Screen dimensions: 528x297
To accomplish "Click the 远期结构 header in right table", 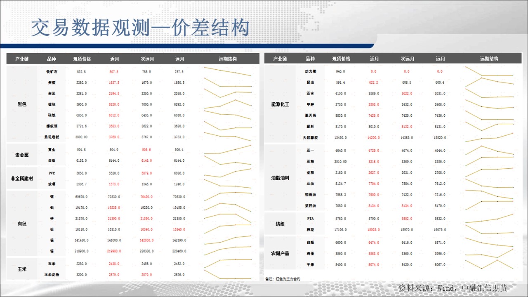I will point(489,59).
